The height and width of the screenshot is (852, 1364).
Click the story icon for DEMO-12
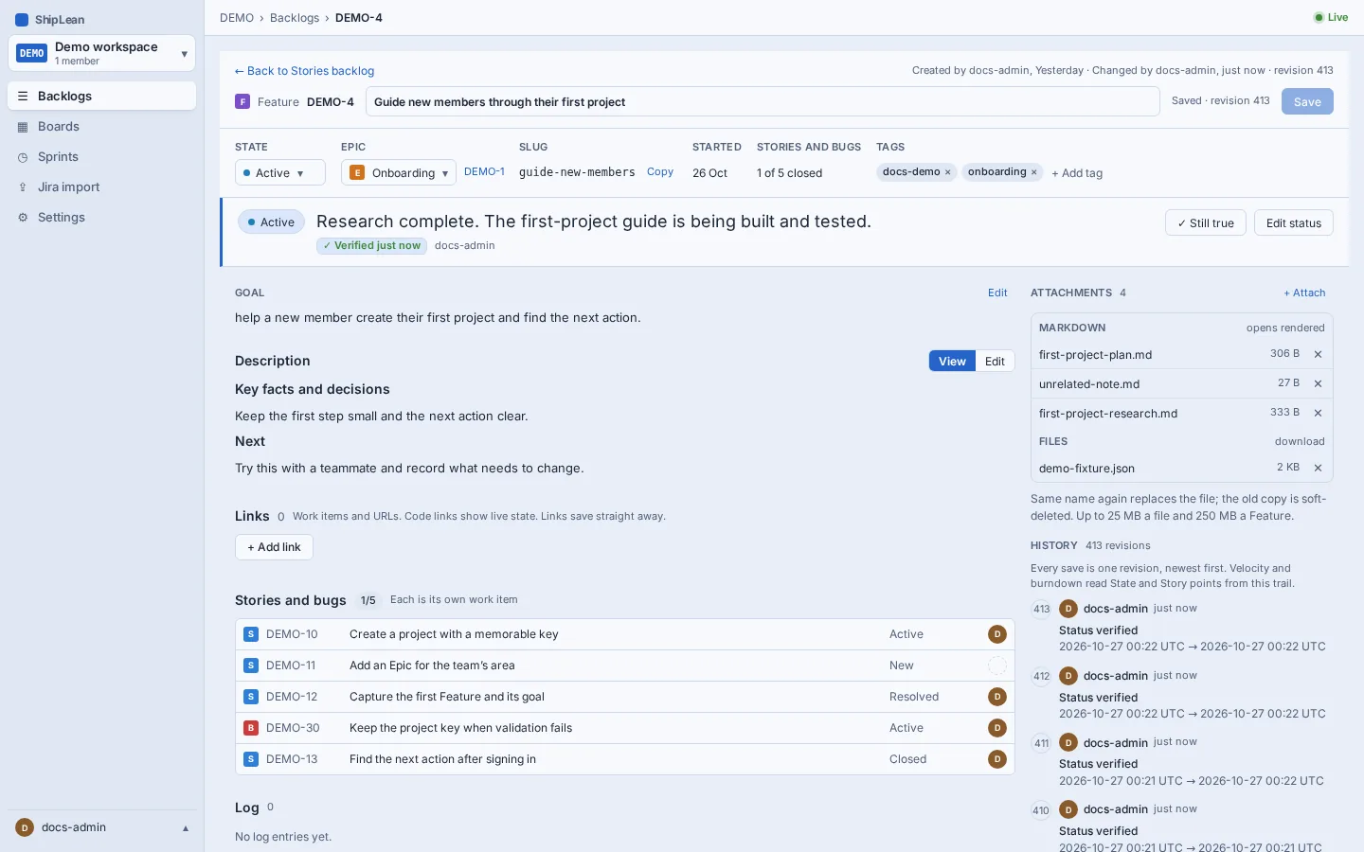[x=251, y=697]
